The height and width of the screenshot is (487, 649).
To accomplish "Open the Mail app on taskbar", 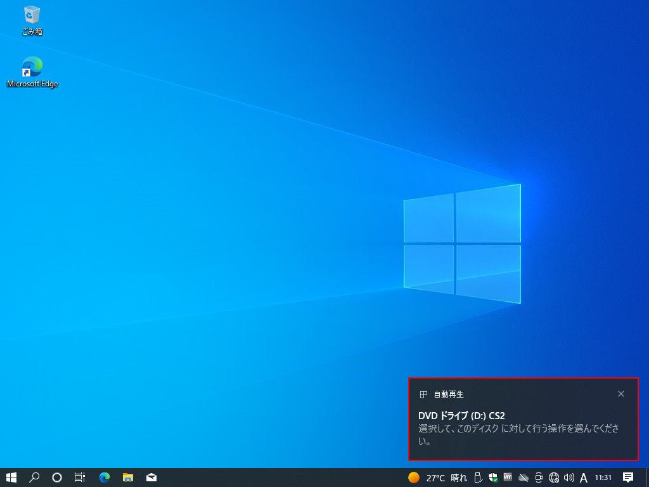I will [x=151, y=477].
